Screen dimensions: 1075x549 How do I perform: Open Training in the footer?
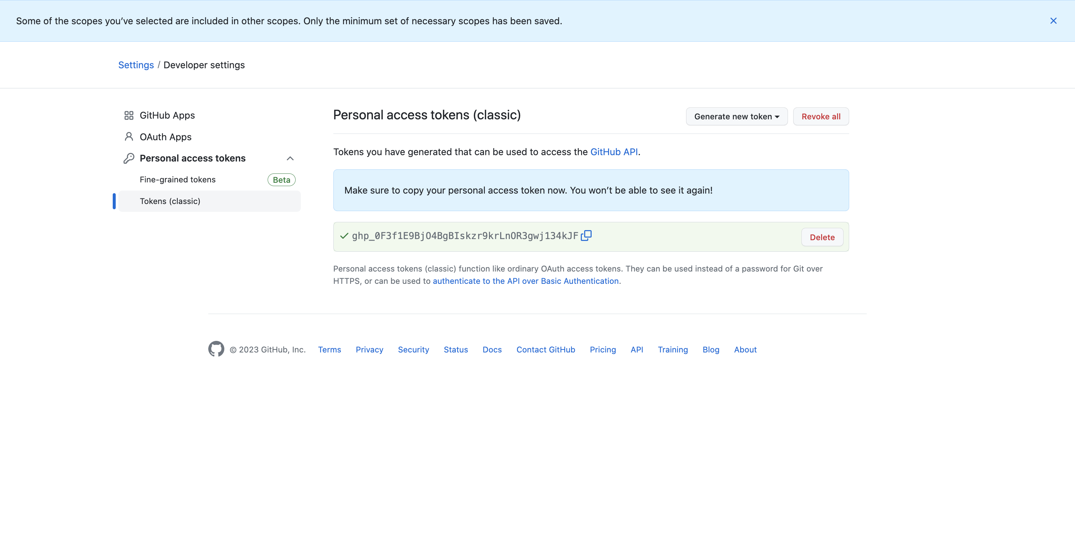673,349
